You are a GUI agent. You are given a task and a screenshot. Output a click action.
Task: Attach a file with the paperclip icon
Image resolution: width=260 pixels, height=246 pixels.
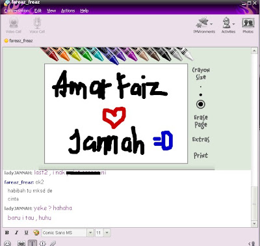point(53,243)
